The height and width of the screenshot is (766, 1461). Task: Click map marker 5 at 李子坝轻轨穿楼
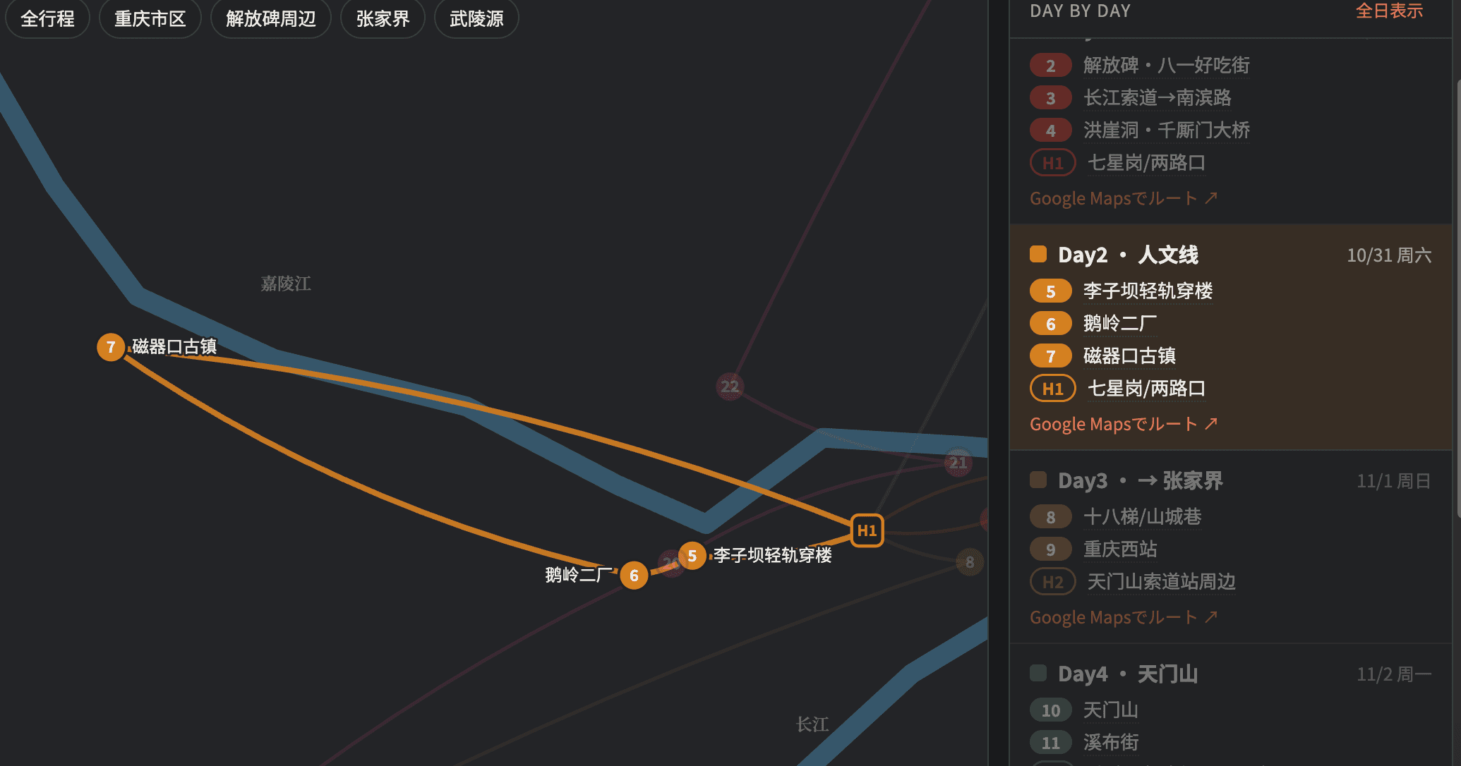(692, 556)
